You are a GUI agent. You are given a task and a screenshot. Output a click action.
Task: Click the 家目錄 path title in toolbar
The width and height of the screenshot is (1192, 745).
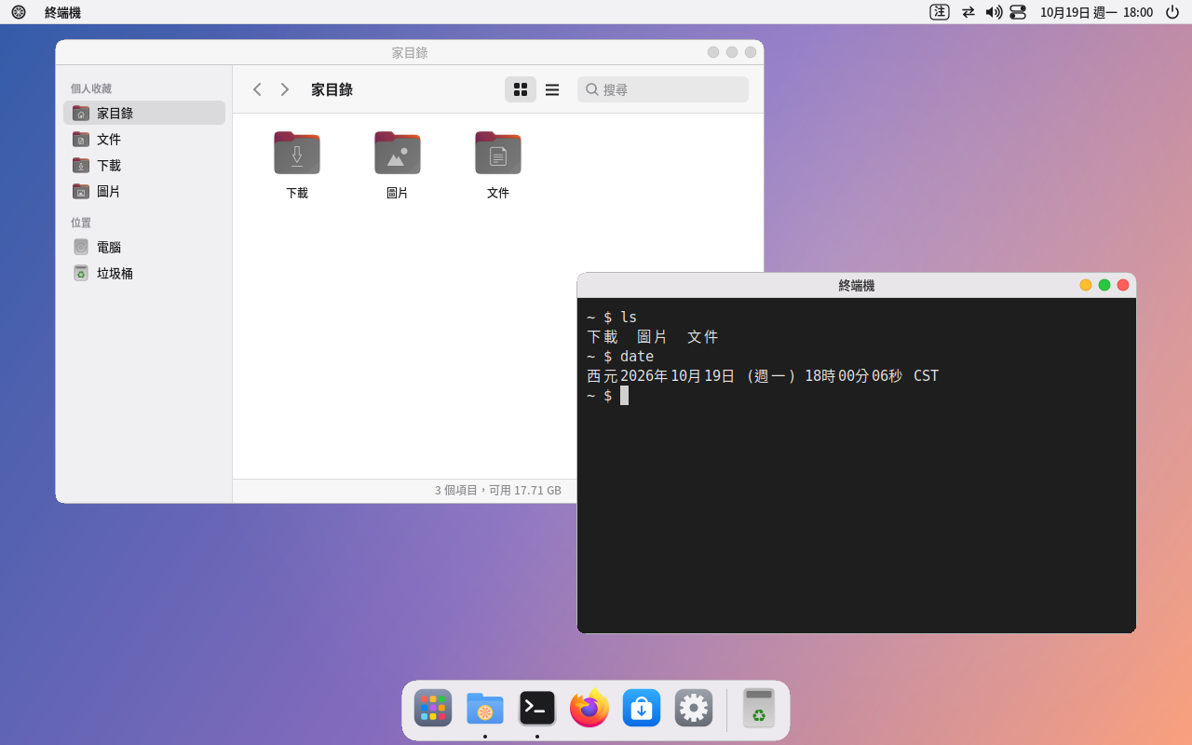coord(332,89)
